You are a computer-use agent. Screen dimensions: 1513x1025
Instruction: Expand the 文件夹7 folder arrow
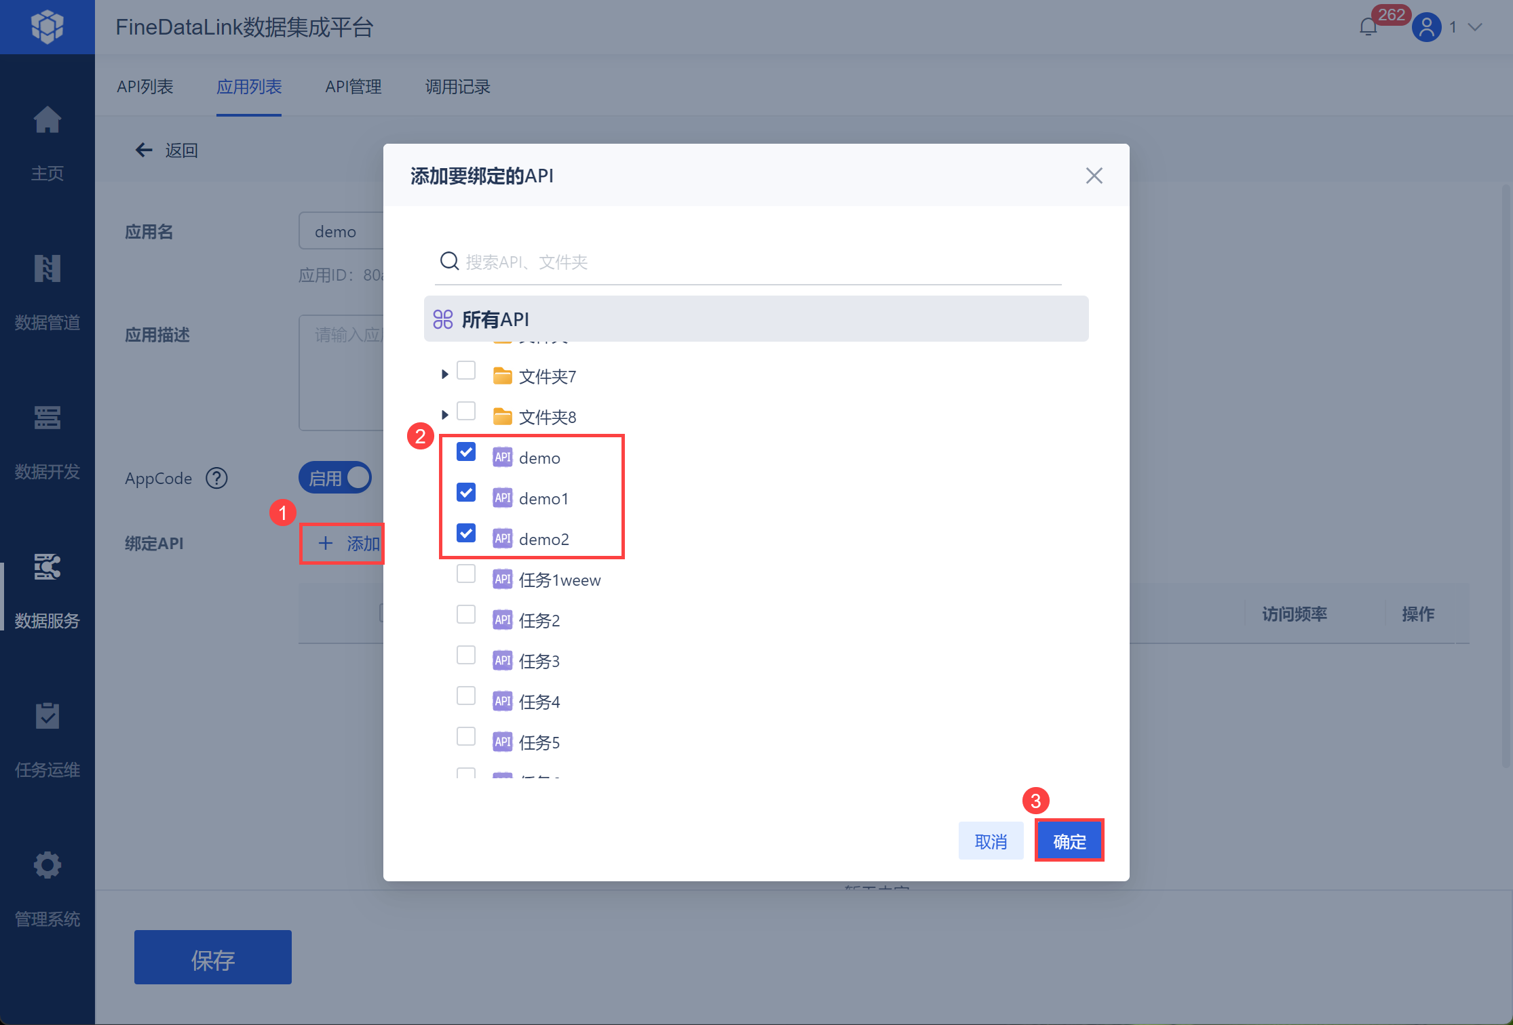445,374
